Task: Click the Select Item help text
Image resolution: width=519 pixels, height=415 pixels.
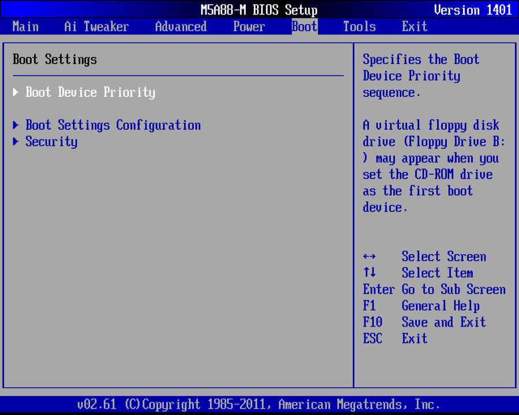Action: (x=437, y=273)
